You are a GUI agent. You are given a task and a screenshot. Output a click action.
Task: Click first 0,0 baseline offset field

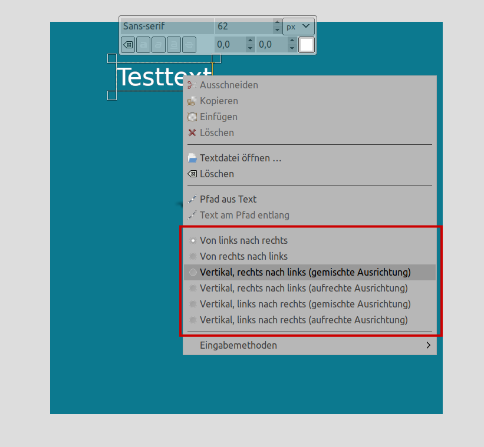coord(231,45)
